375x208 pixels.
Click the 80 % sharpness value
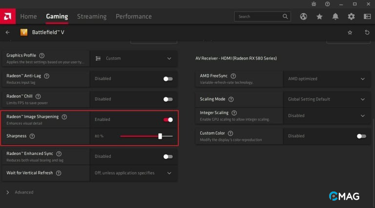point(99,136)
